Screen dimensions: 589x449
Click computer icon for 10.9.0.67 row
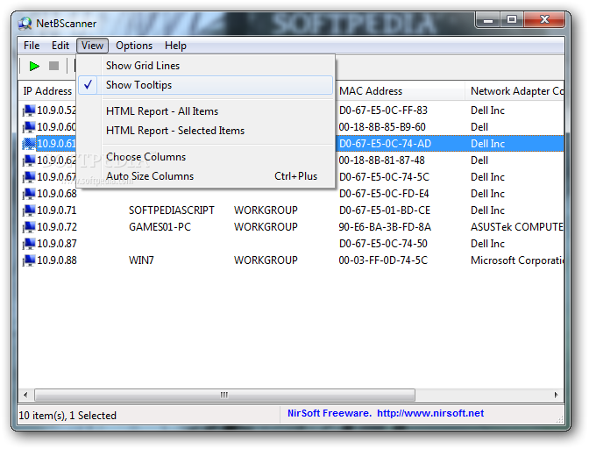[x=29, y=177]
